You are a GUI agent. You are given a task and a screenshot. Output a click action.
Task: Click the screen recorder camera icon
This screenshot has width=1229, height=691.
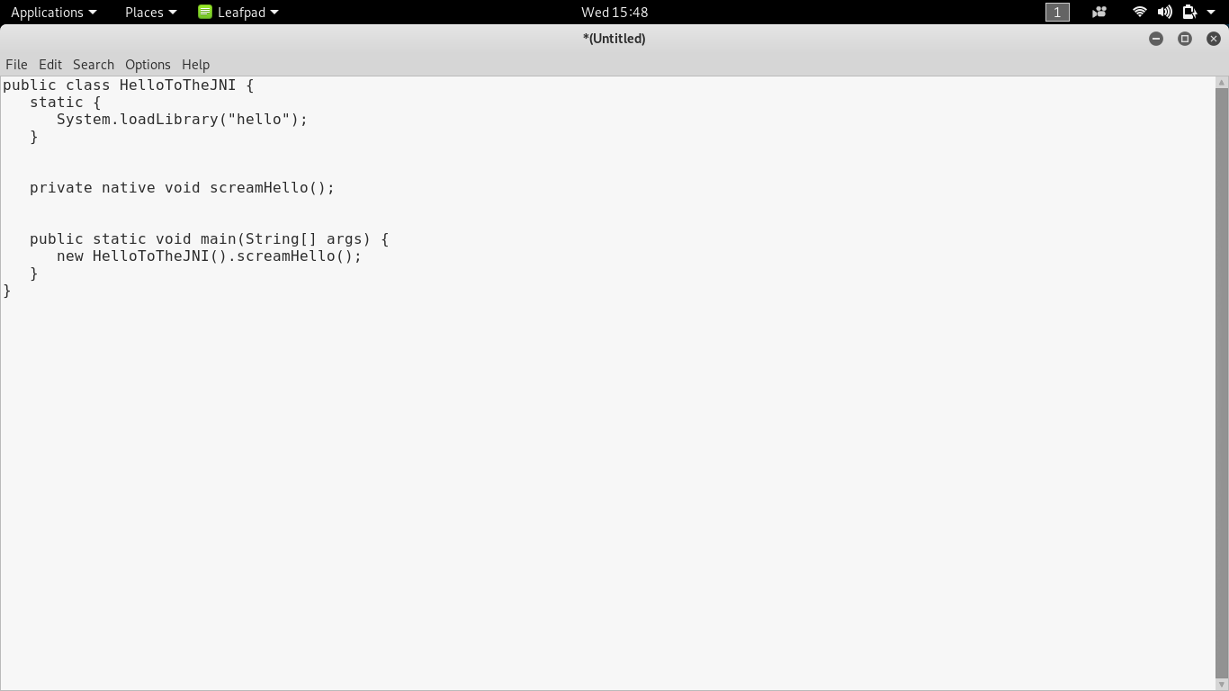(x=1099, y=12)
